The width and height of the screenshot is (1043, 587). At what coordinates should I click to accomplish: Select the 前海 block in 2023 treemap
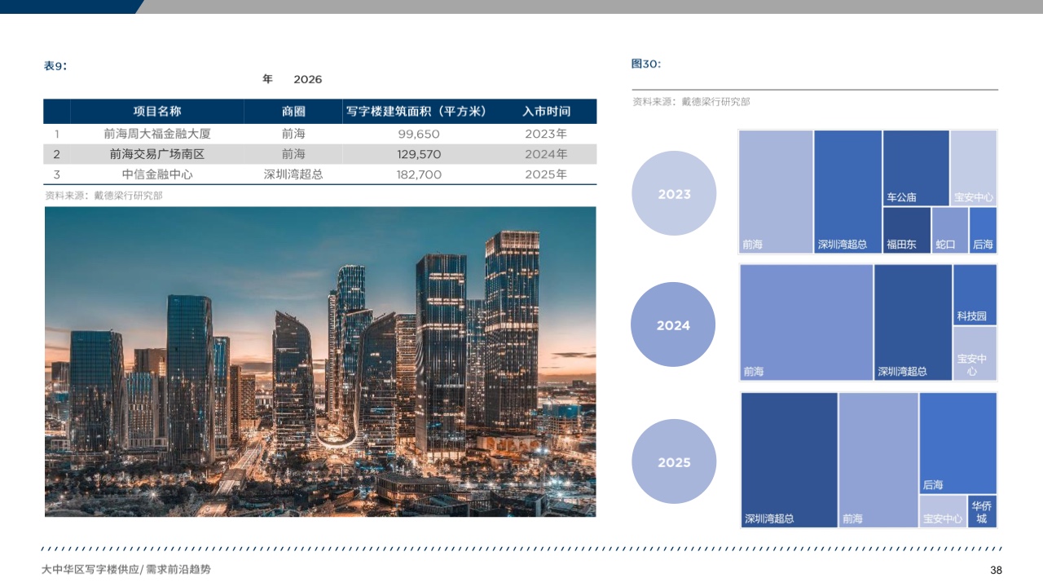pyautogui.click(x=777, y=192)
